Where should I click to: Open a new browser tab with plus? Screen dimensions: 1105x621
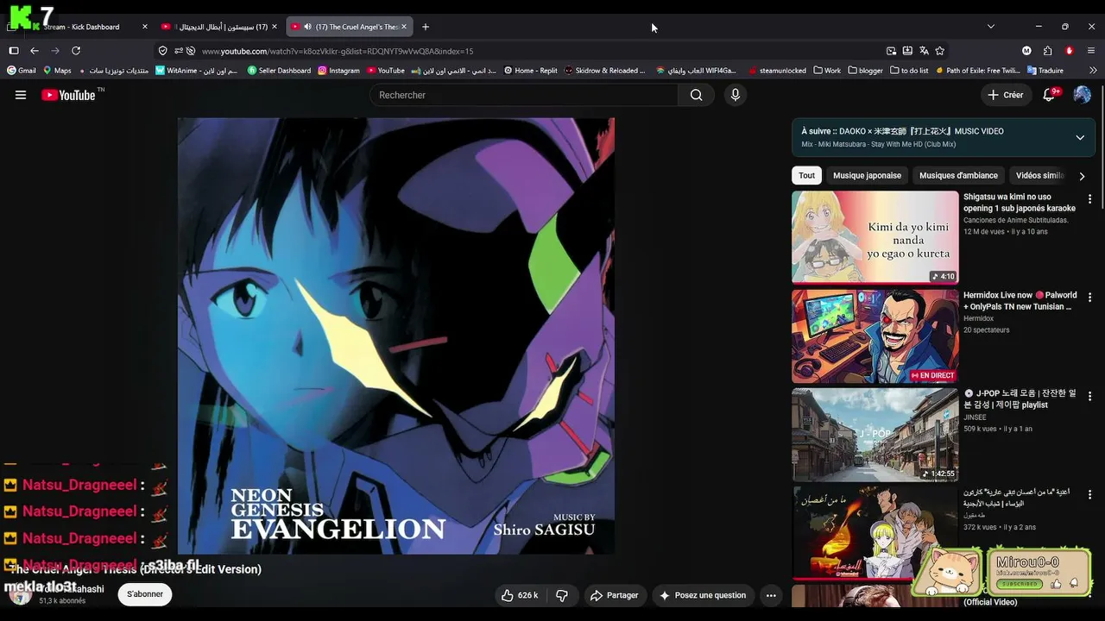point(426,27)
